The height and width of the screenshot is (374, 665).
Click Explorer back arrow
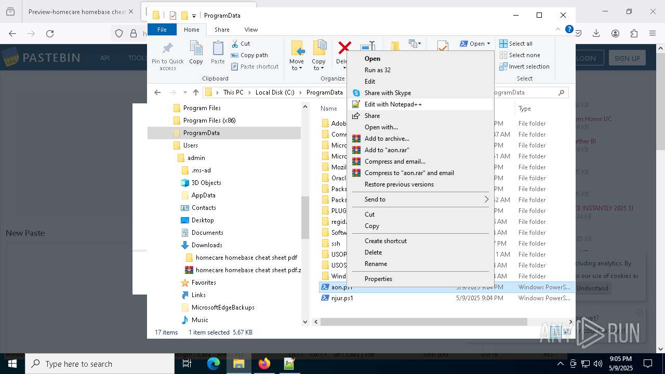tap(157, 92)
